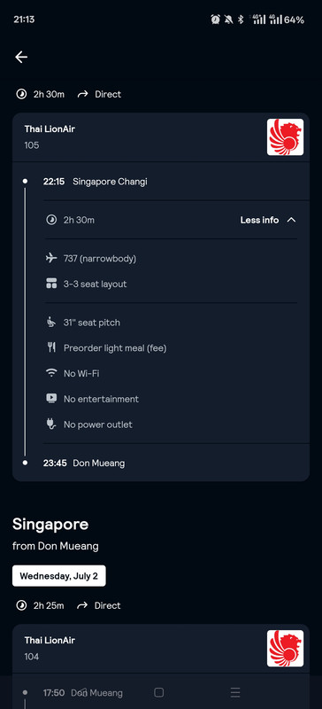Tap the meal fork-and-knife icon

(x=51, y=347)
